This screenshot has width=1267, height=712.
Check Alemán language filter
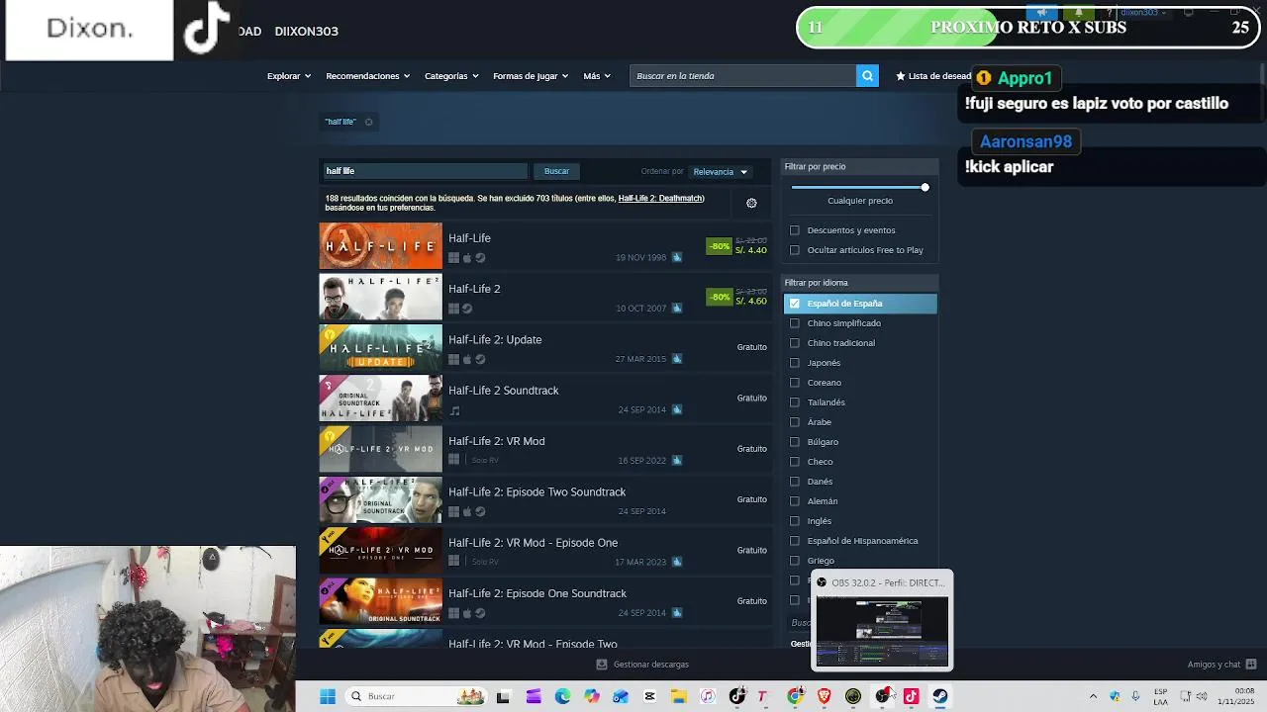click(794, 501)
